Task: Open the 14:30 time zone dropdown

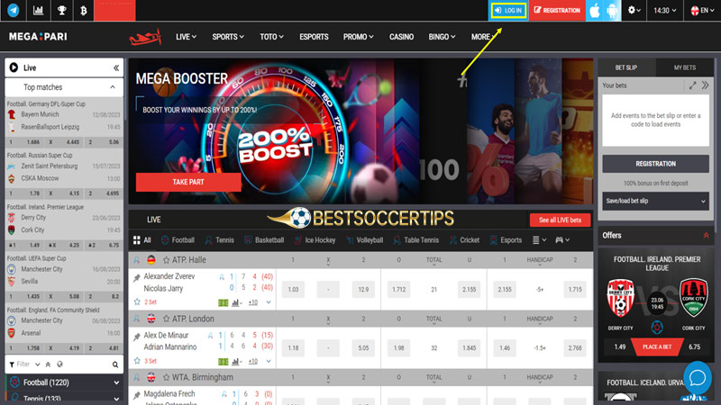Action: click(664, 10)
